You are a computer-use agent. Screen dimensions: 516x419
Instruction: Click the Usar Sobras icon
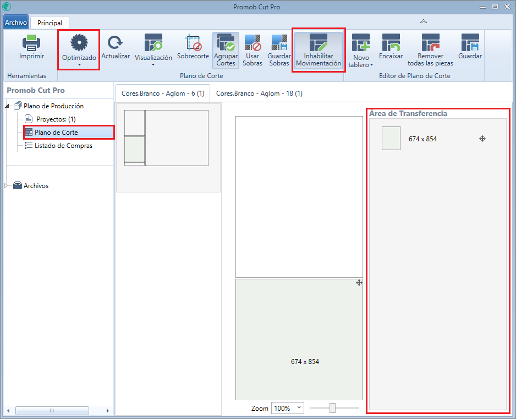(x=252, y=43)
